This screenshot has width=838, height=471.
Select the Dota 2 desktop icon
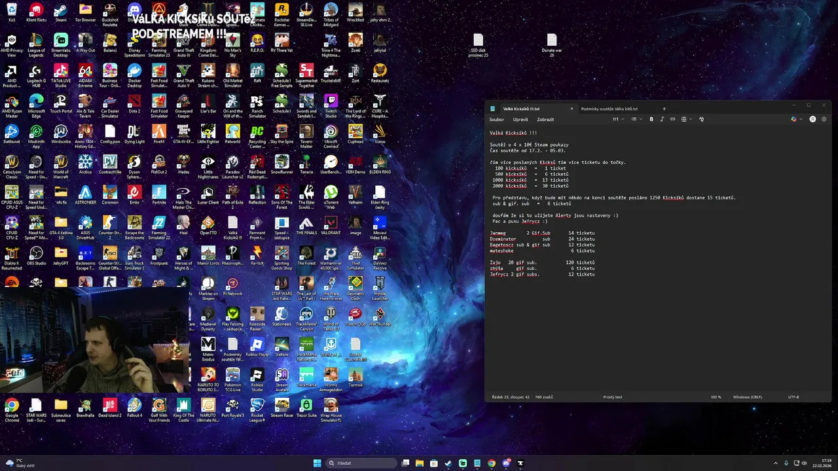click(134, 104)
